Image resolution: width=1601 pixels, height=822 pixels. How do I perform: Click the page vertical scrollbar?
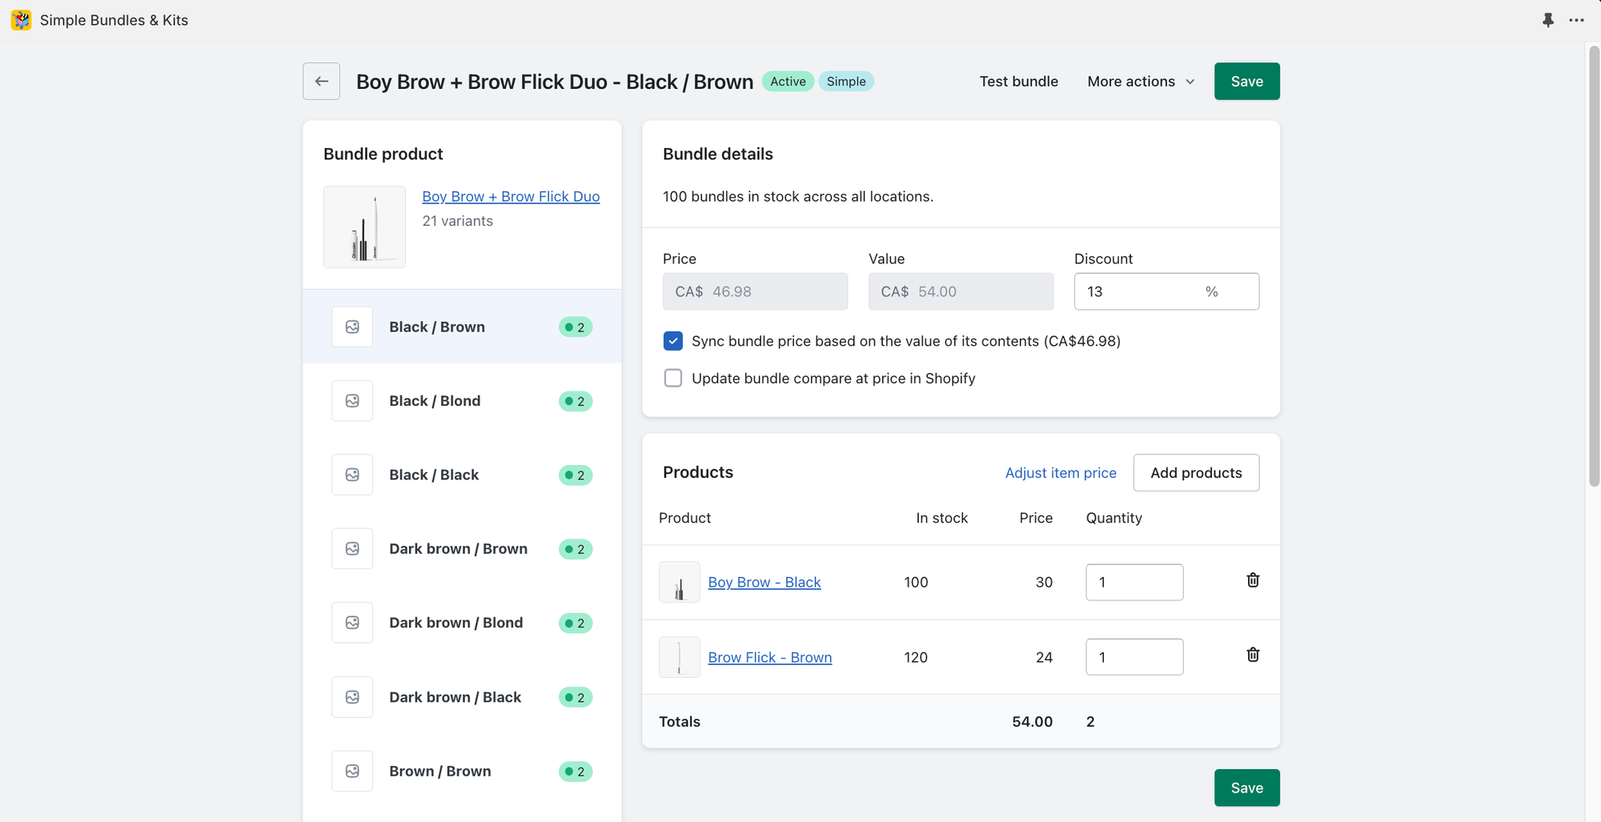click(1594, 266)
